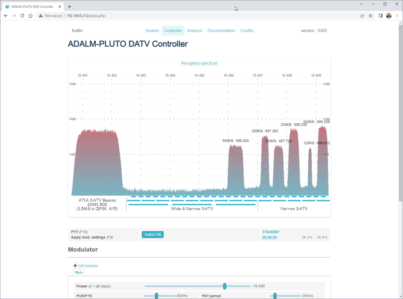Screen dimensions: 403x299
Task: Click the Narrow DATV band label
Action: point(294,209)
